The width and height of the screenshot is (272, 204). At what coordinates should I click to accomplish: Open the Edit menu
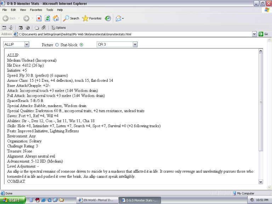(x=13, y=10)
